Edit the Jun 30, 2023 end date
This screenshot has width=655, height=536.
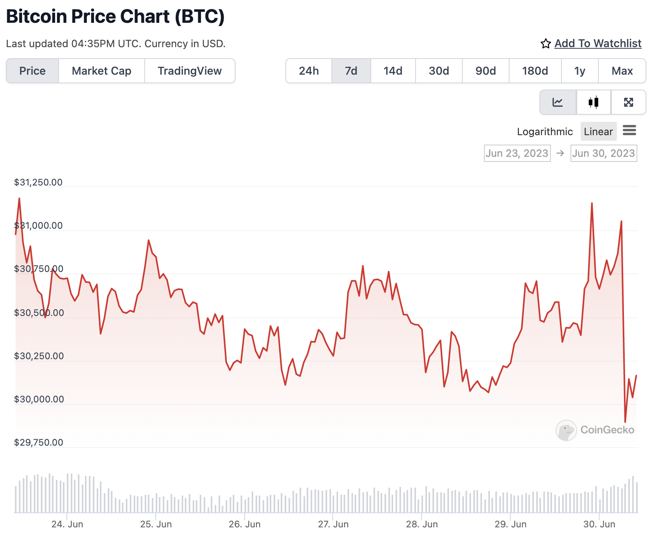tap(603, 153)
